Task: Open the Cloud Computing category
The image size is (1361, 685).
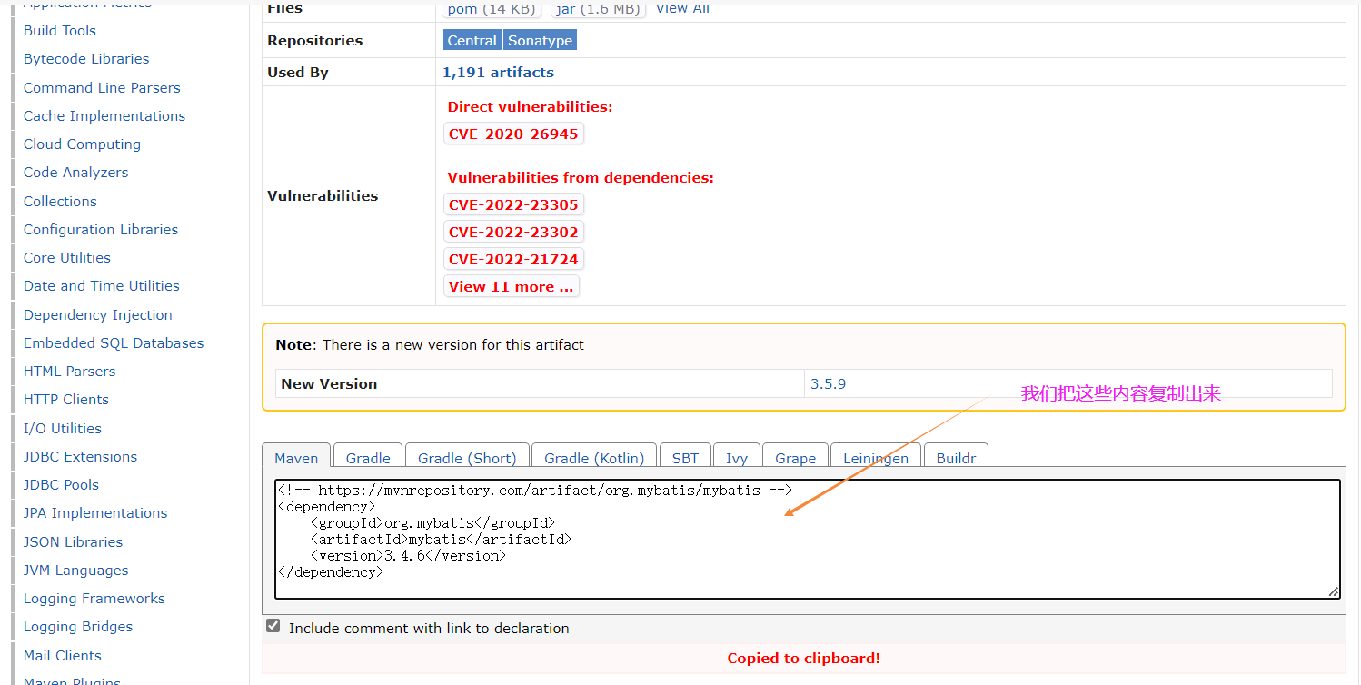Action: (82, 144)
